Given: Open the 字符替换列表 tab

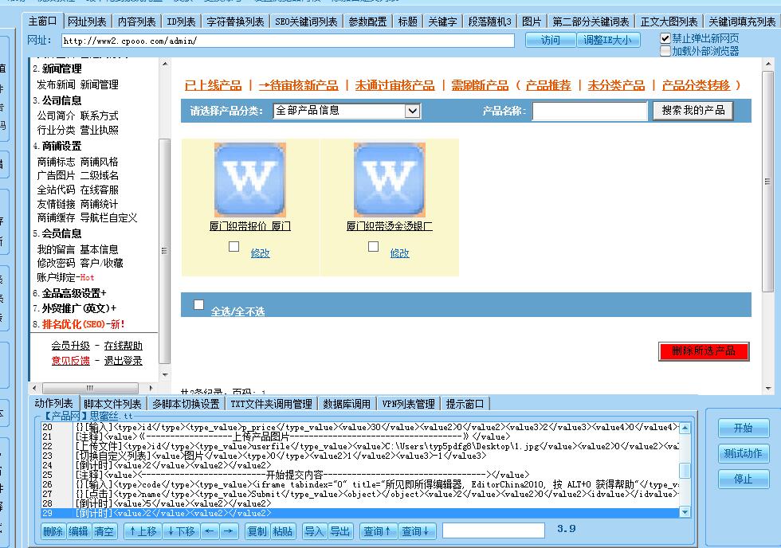Looking at the screenshot, I should pos(236,22).
